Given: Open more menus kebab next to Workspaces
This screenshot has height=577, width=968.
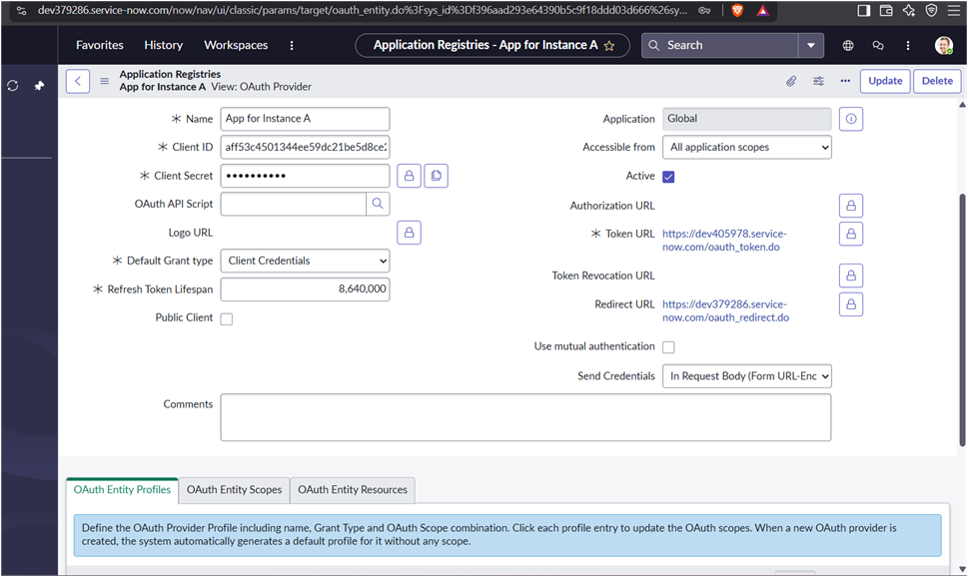Looking at the screenshot, I should pyautogui.click(x=292, y=45).
